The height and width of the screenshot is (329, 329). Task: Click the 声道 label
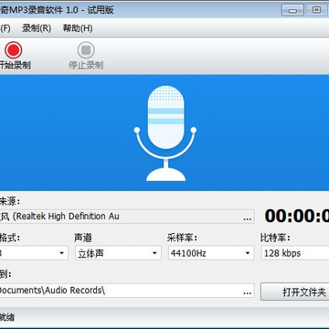[82, 238]
